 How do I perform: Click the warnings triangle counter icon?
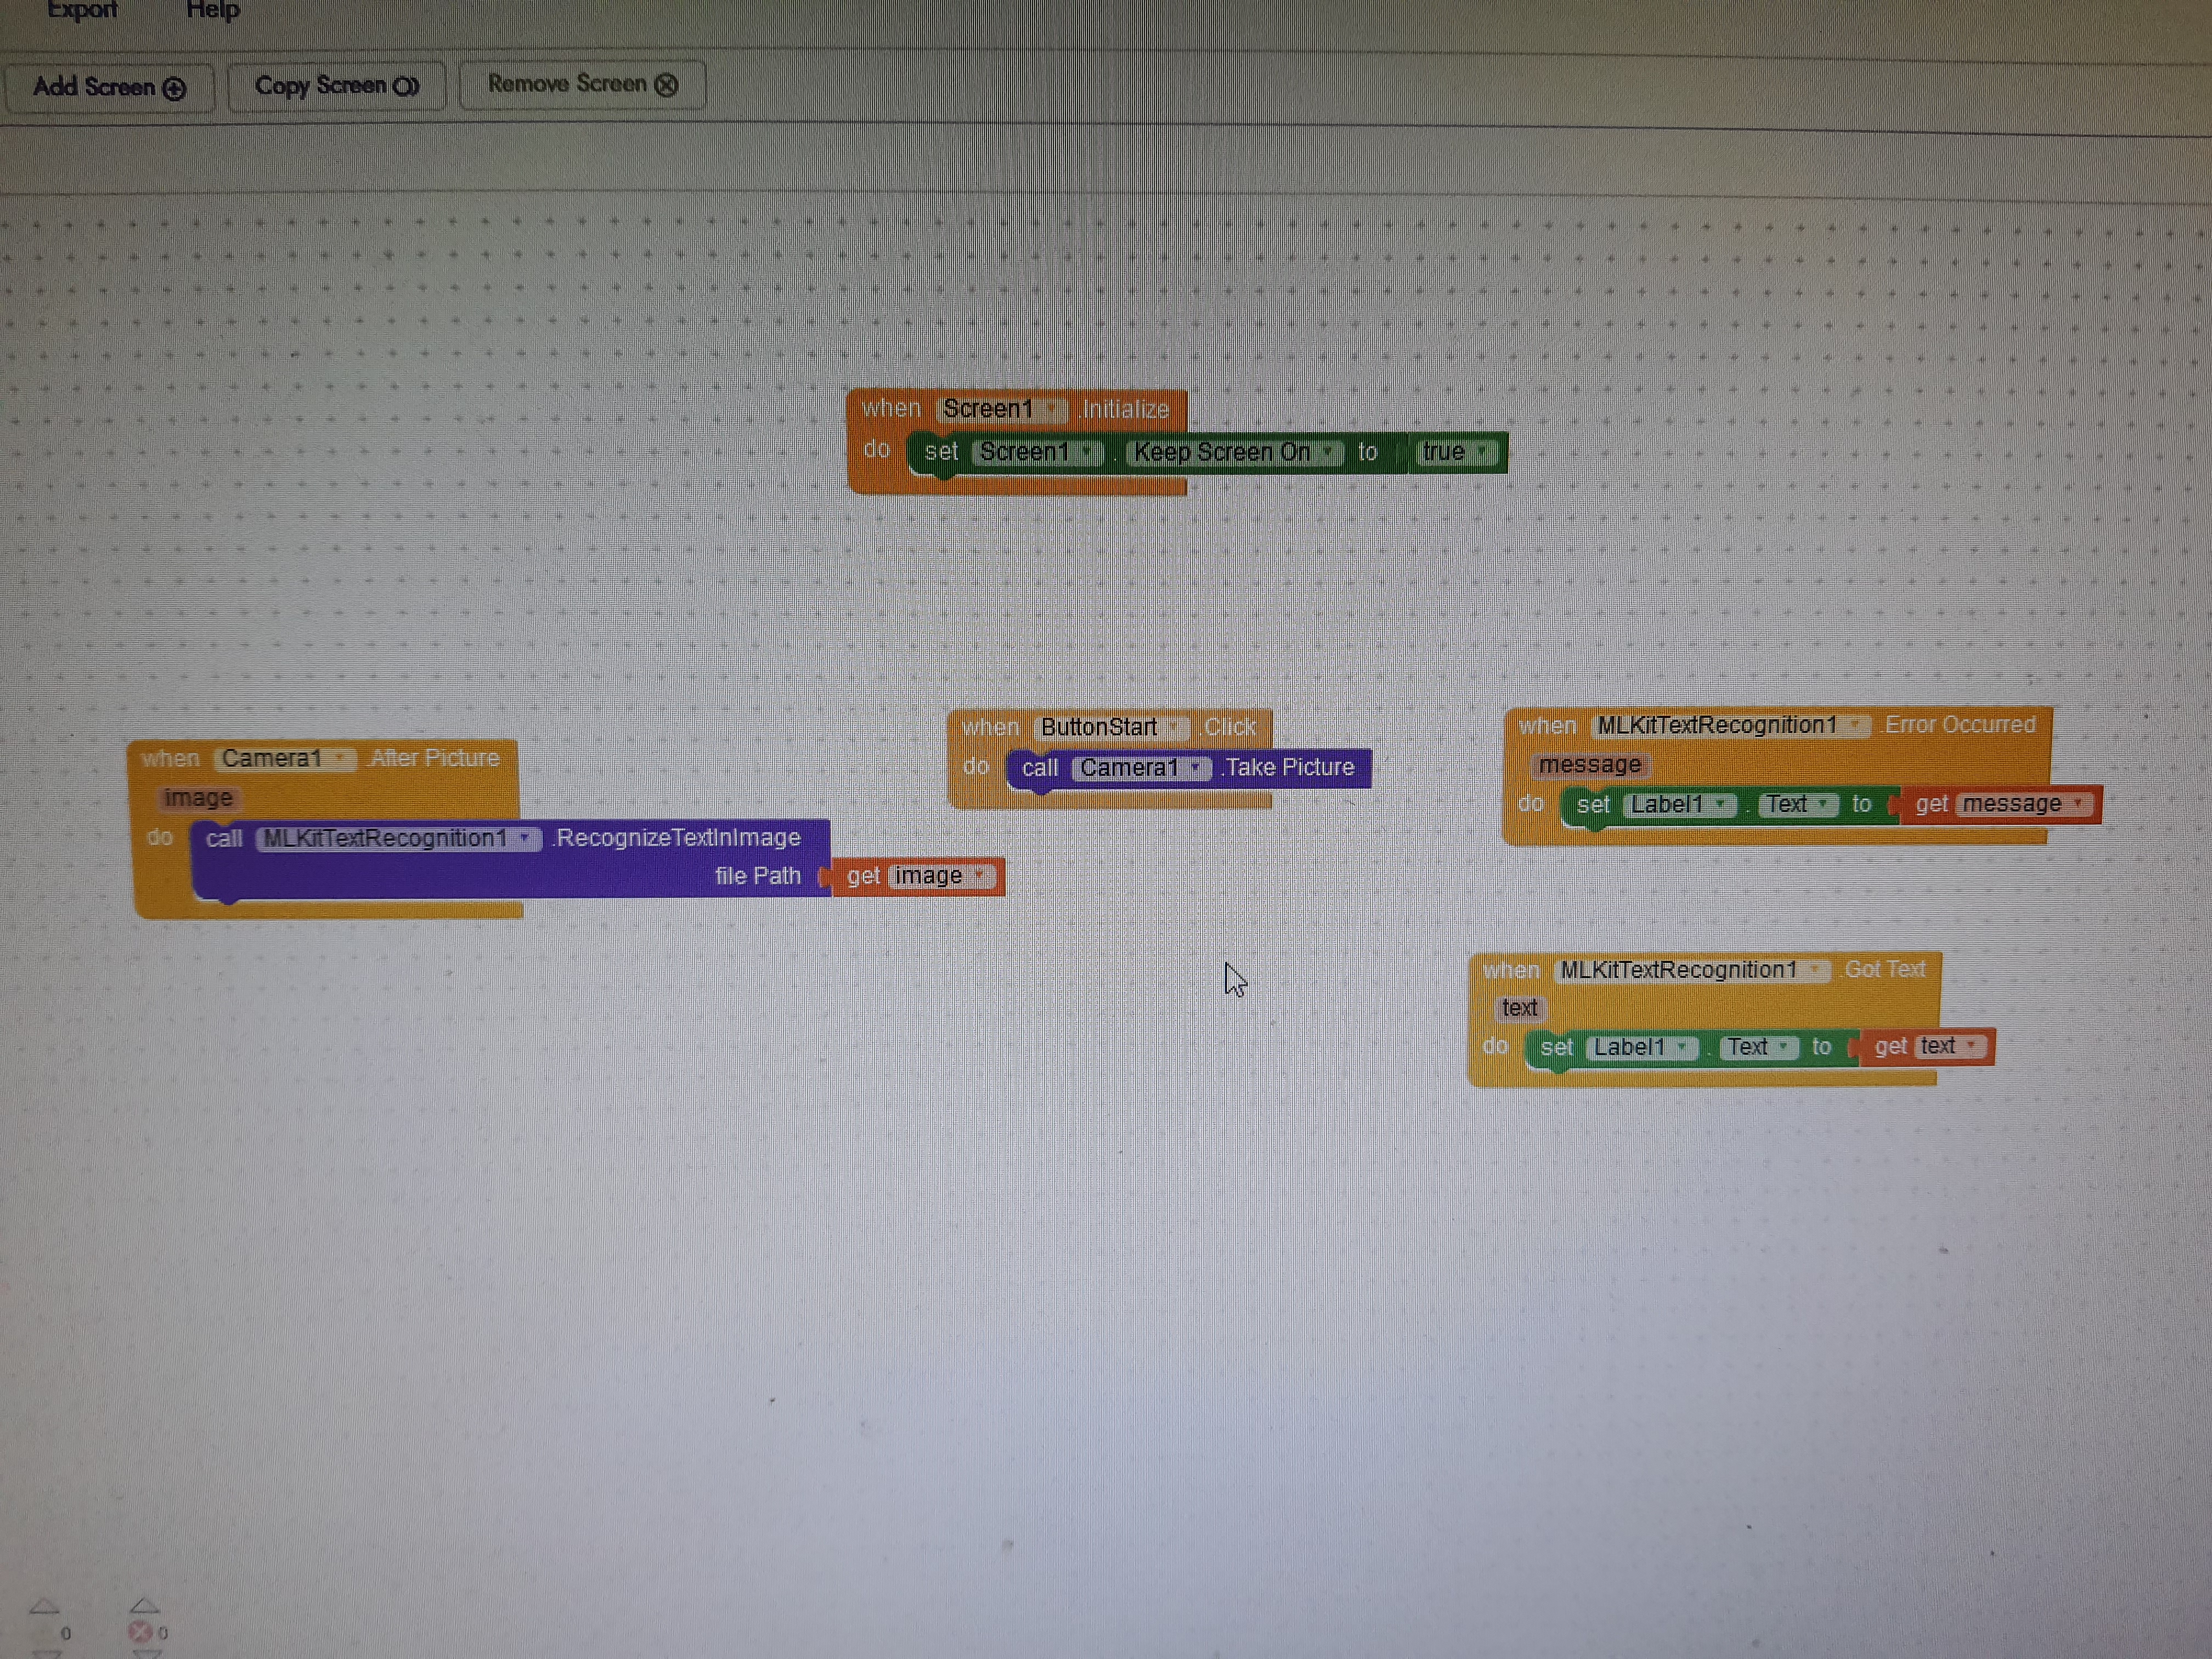pos(45,1607)
